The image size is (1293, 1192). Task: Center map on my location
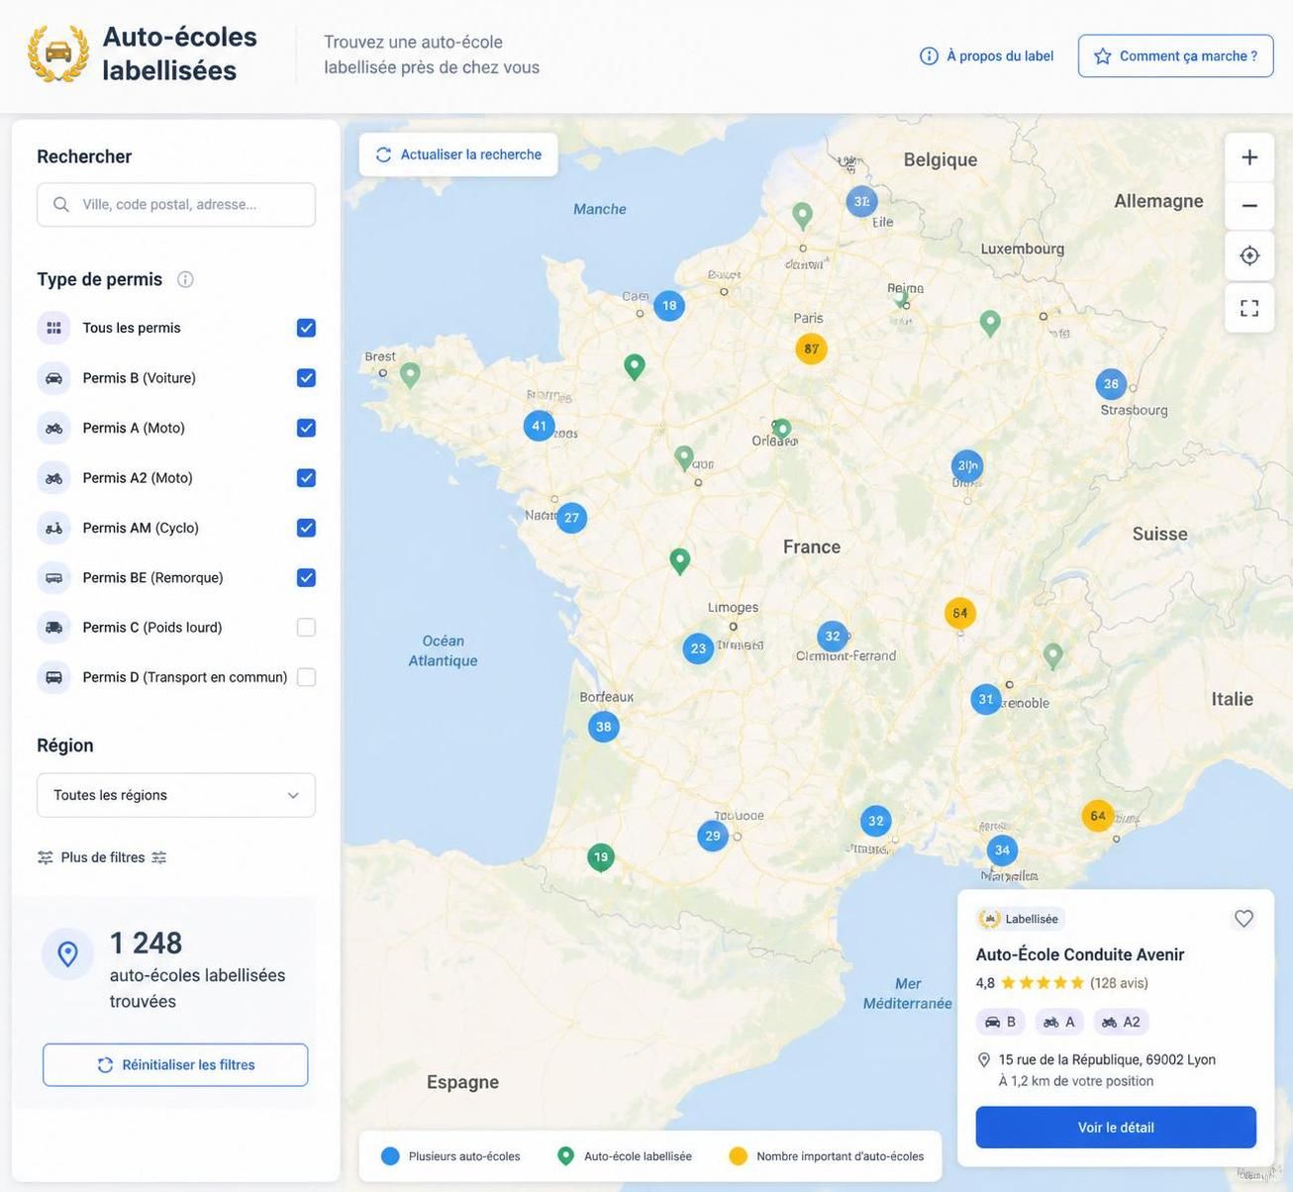pos(1249,255)
